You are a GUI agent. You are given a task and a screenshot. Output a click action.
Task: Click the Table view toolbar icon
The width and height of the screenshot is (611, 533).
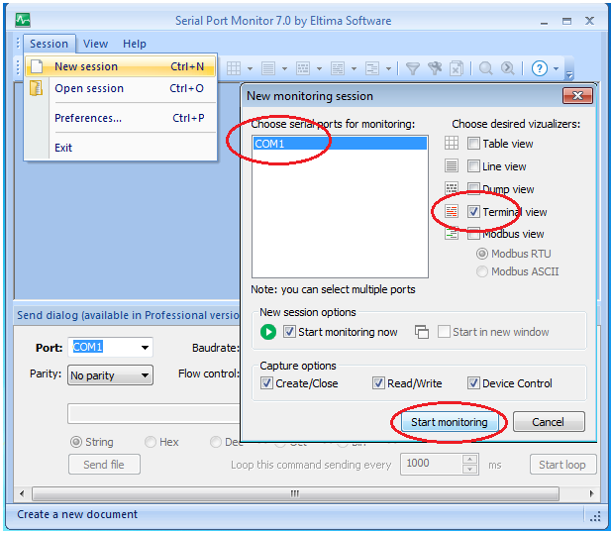[x=234, y=68]
